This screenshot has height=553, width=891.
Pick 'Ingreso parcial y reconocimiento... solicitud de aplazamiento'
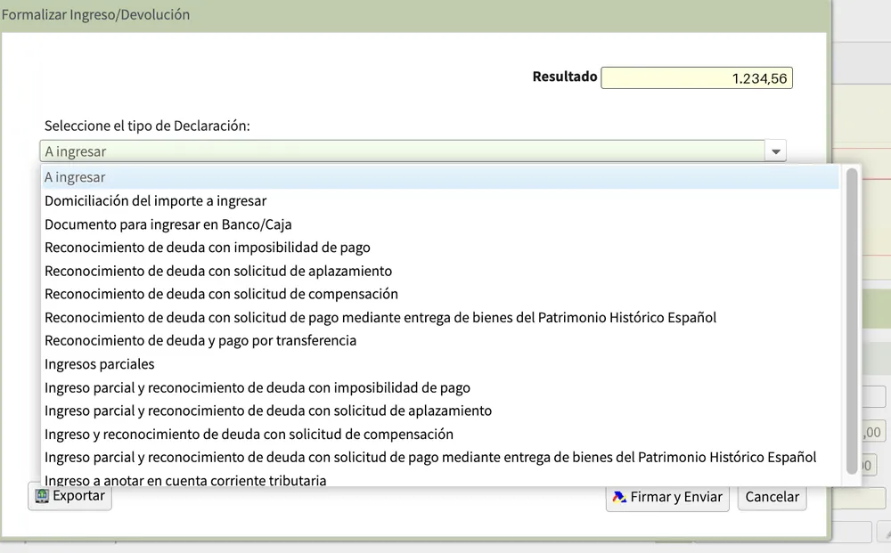pyautogui.click(x=440, y=411)
